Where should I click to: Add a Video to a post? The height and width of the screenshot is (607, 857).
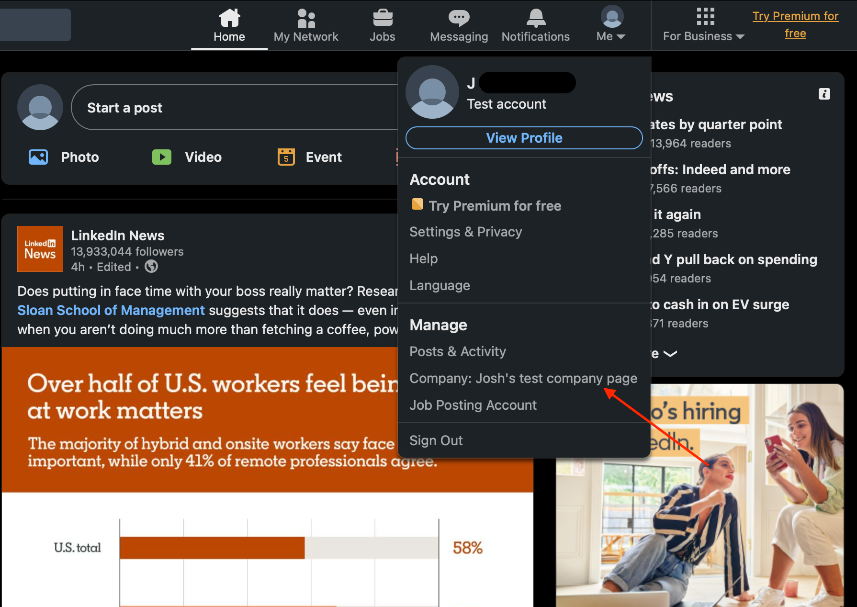click(x=187, y=157)
